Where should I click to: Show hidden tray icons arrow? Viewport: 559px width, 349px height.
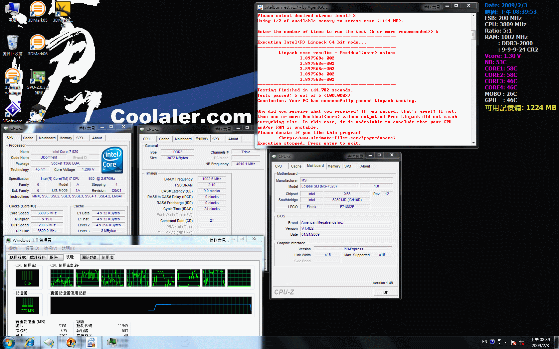click(505, 343)
